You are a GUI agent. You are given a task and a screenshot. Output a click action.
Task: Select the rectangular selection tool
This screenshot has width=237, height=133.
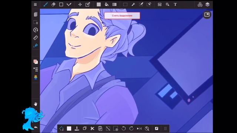125,4
